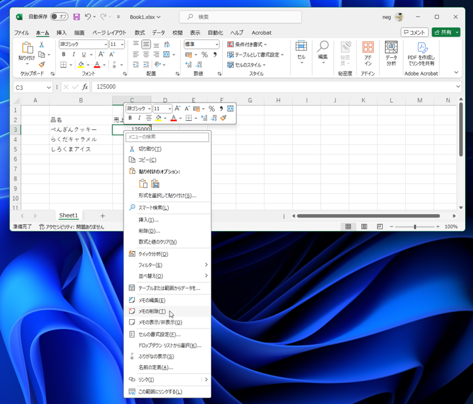Expand フィルター submenu in context menu
This screenshot has height=404, width=473.
point(206,265)
